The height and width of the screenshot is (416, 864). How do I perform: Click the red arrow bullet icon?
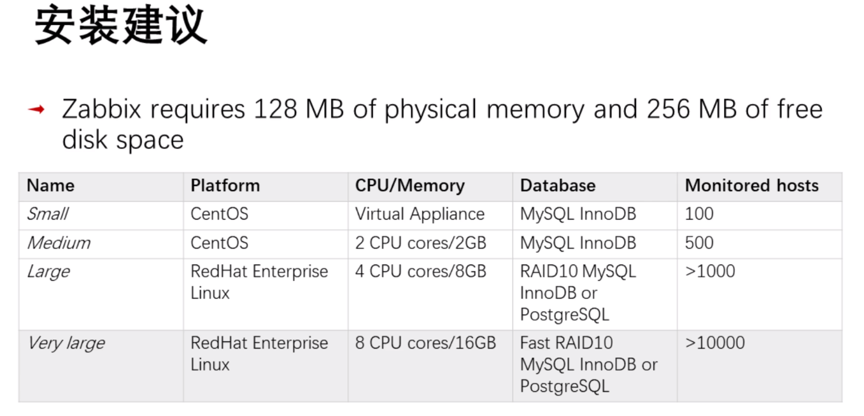[x=36, y=110]
